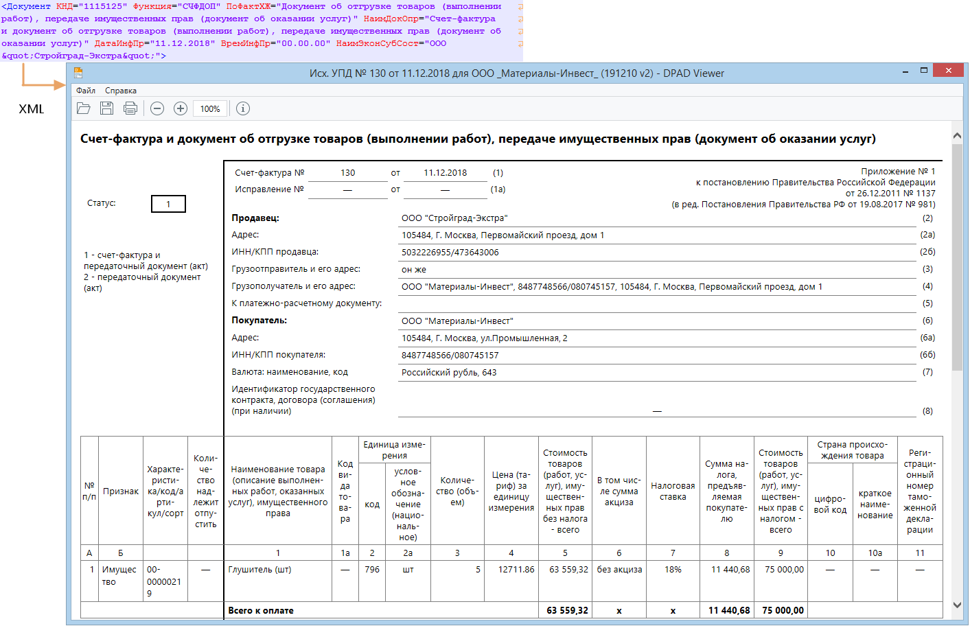Click the DPAD Viewer app icon in title bar
Viewport: 970px width, 626px height.
click(x=78, y=73)
